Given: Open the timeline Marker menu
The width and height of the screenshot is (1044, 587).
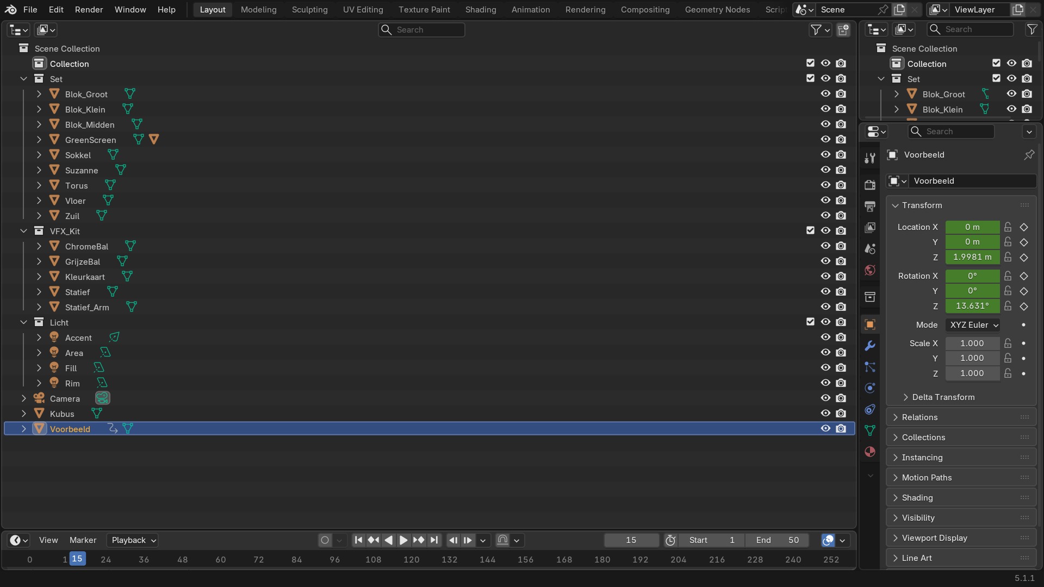Looking at the screenshot, I should (83, 540).
